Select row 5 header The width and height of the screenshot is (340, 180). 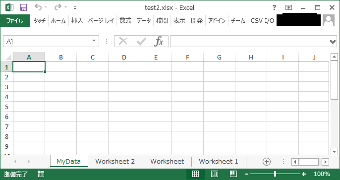[7, 107]
